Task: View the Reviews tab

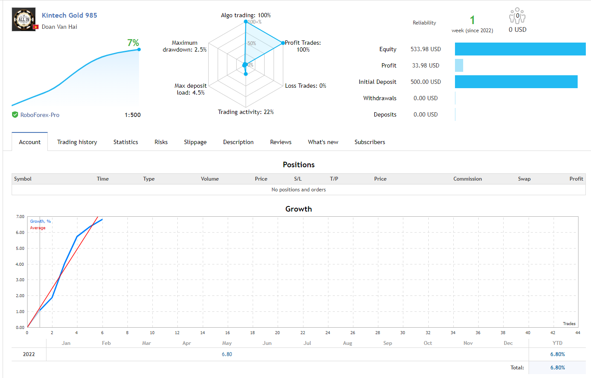Action: coord(281,142)
